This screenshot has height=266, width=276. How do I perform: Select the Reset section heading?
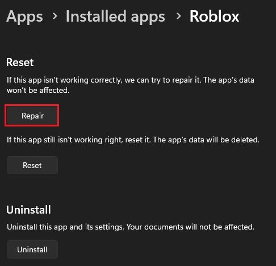(20, 62)
